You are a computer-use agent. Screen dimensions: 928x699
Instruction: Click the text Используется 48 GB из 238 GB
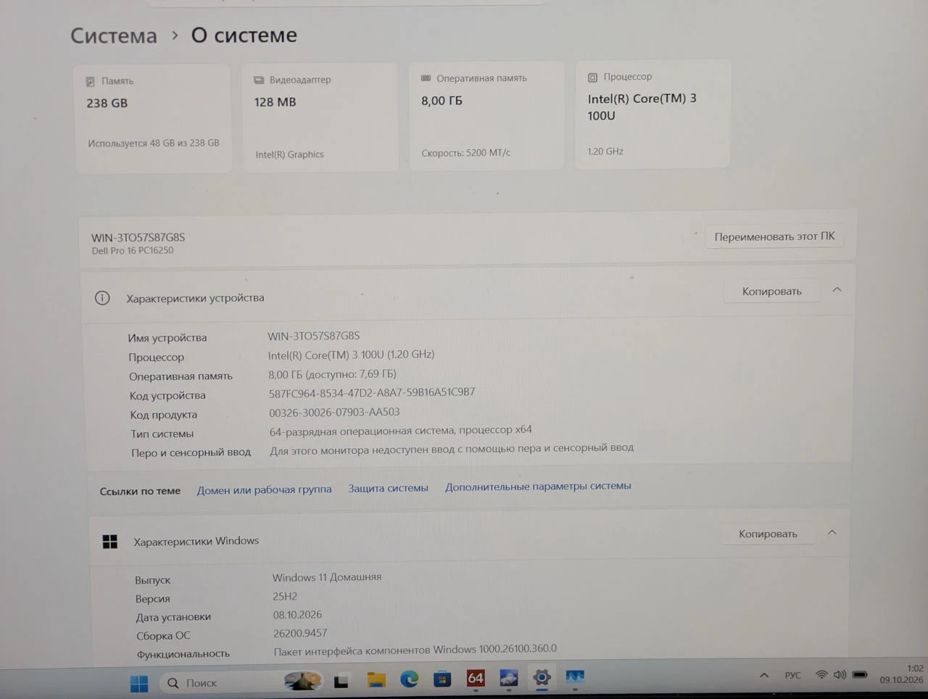tap(154, 144)
